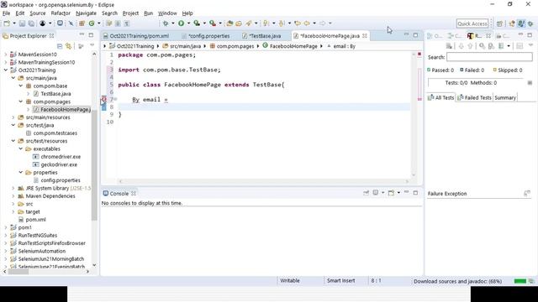
Task: Click the New Java Package toolbar icon
Action: 82,23
